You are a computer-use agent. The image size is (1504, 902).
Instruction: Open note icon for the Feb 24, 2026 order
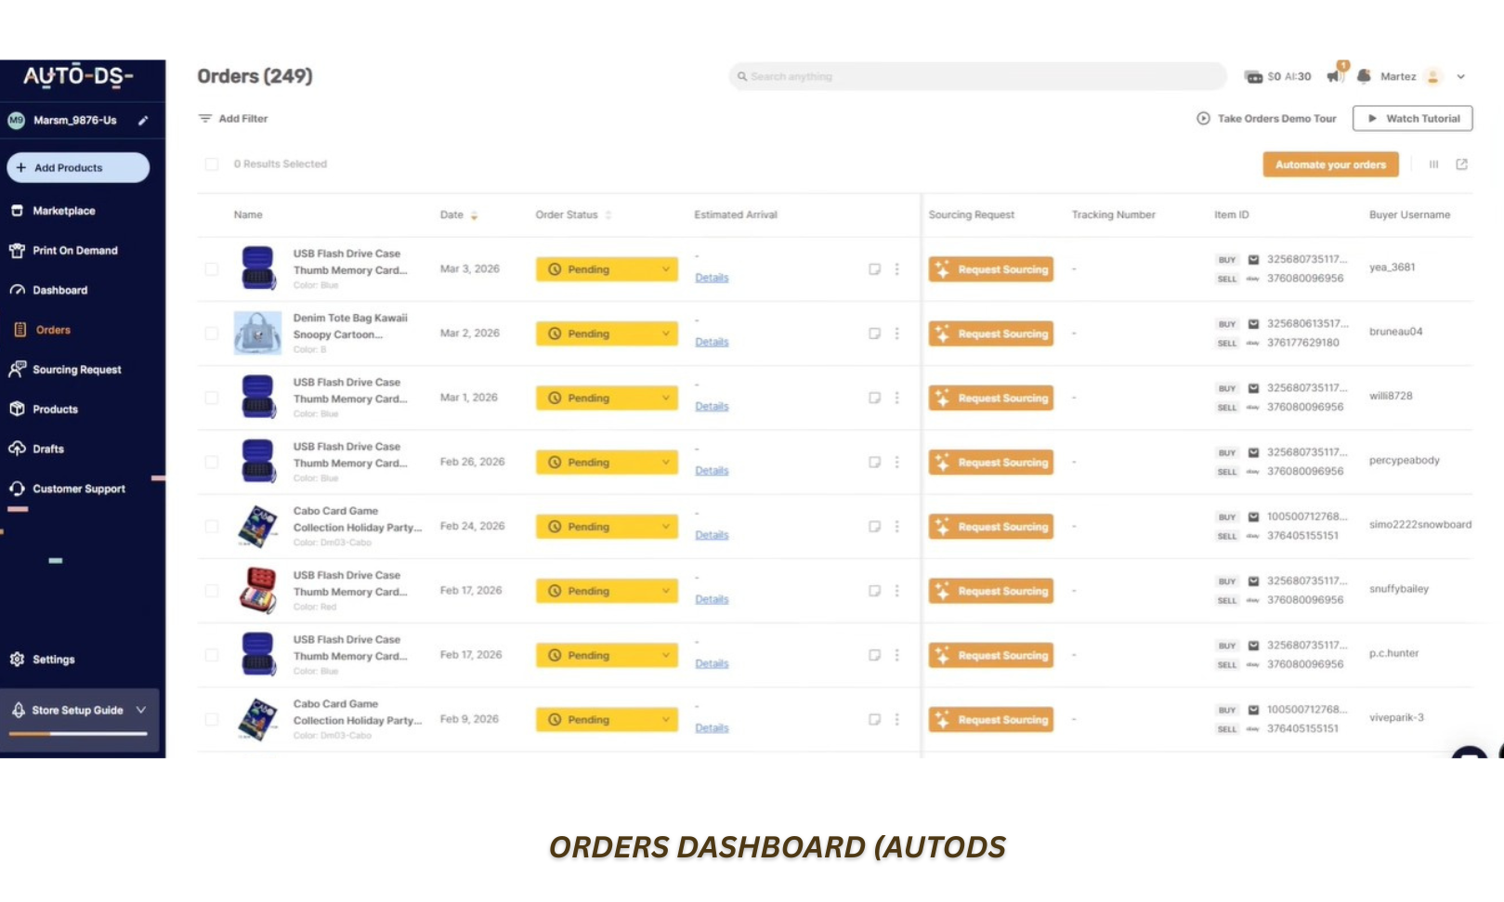874,527
